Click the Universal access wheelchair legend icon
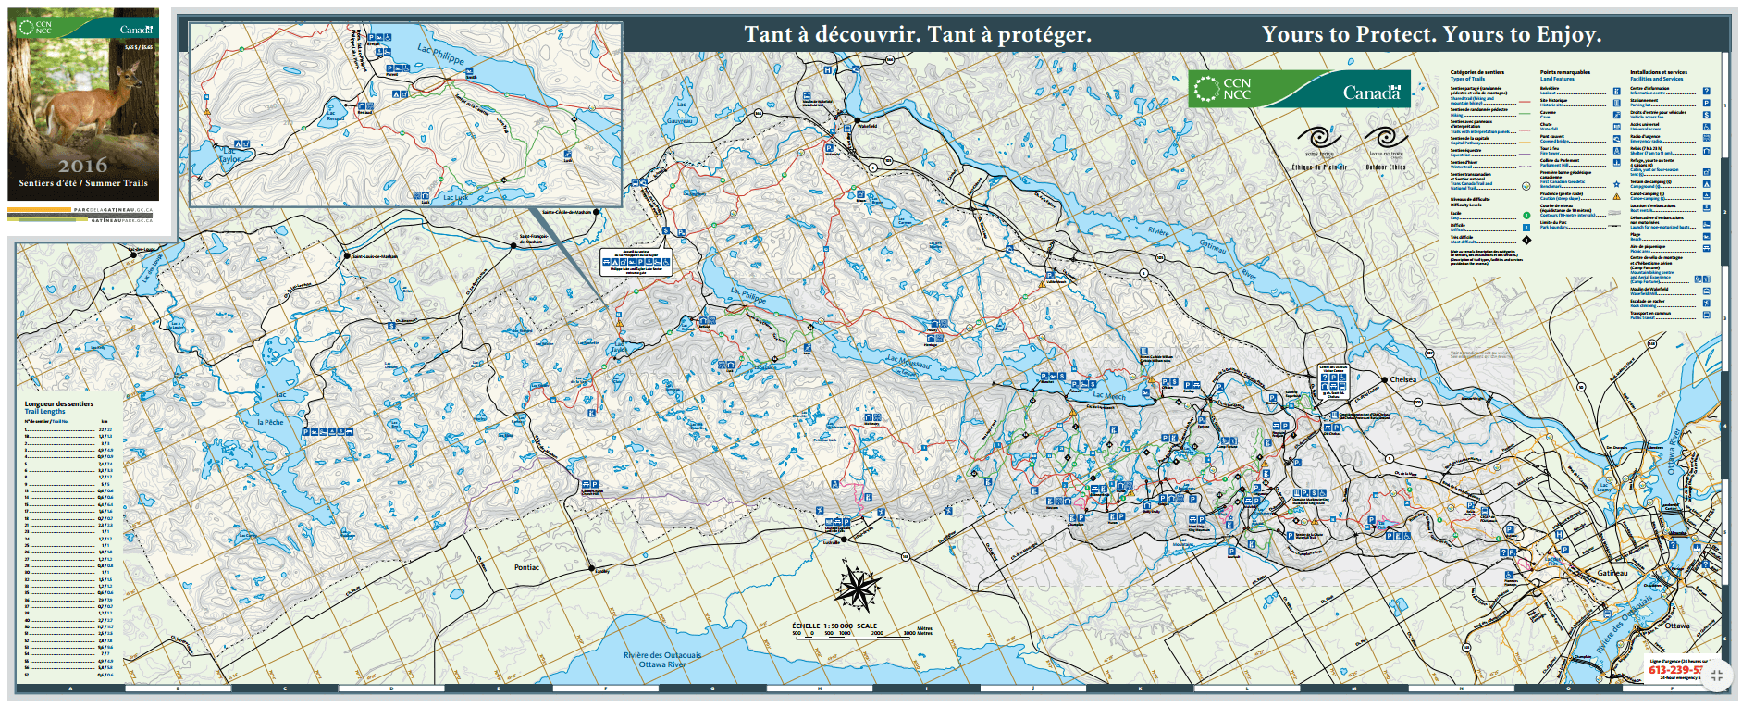 [1706, 127]
